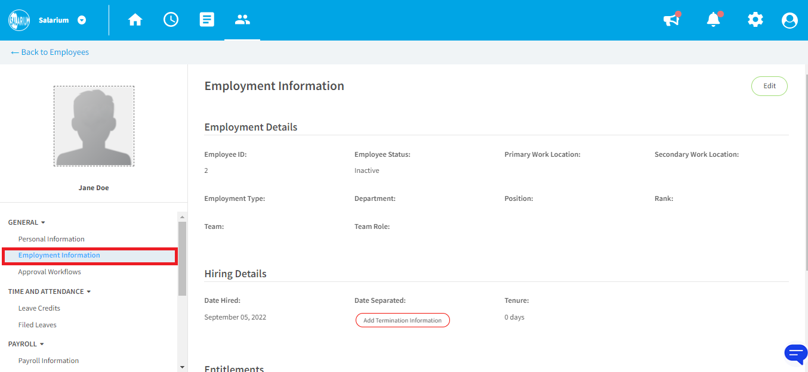This screenshot has width=808, height=372.
Task: Collapse the PAYROLL section
Action: point(26,344)
